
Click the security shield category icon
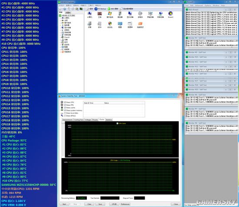(x=110, y=24)
